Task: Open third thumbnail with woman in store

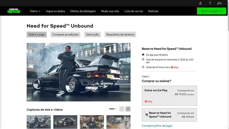Action: click(92, 122)
